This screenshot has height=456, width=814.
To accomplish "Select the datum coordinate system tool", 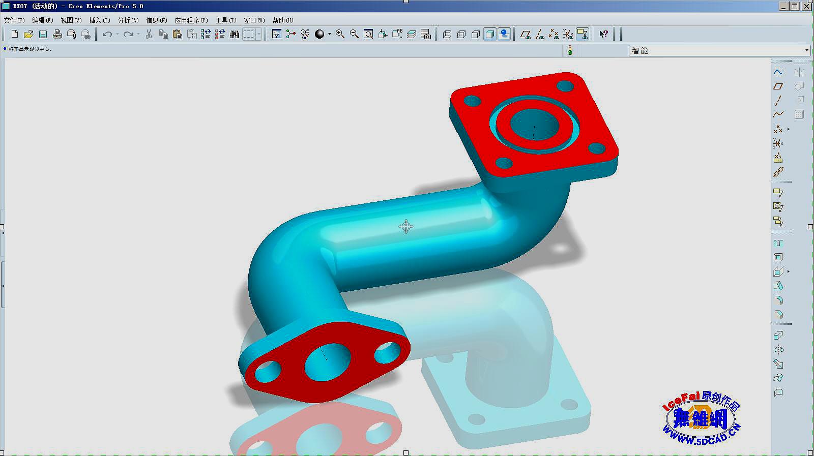I will 778,143.
